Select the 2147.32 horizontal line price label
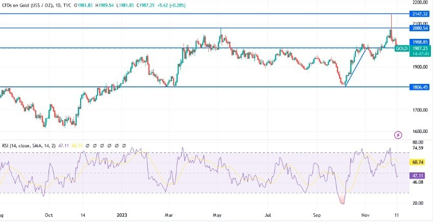The image size is (433, 222). click(420, 14)
